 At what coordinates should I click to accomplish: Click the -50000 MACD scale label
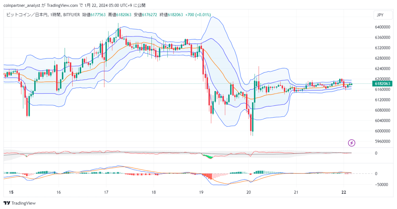coord(383,184)
